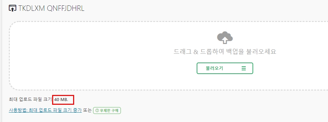Click the 불러오기 label text in green button

coord(214,68)
